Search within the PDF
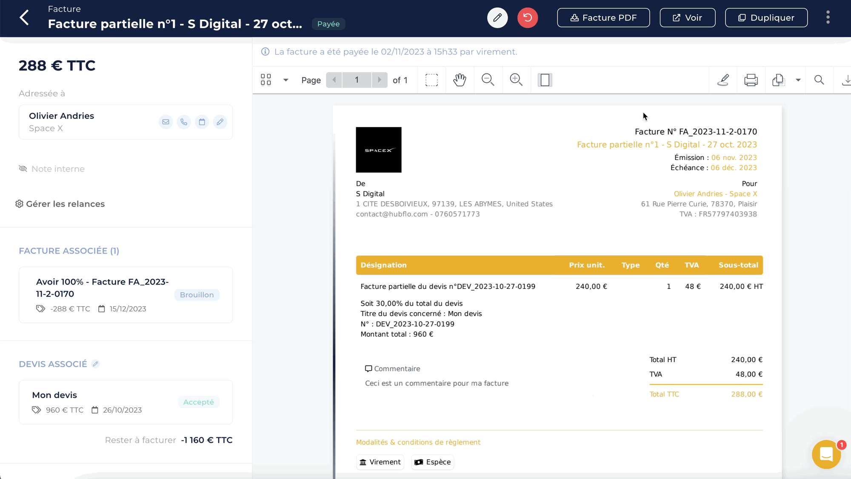 click(819, 80)
